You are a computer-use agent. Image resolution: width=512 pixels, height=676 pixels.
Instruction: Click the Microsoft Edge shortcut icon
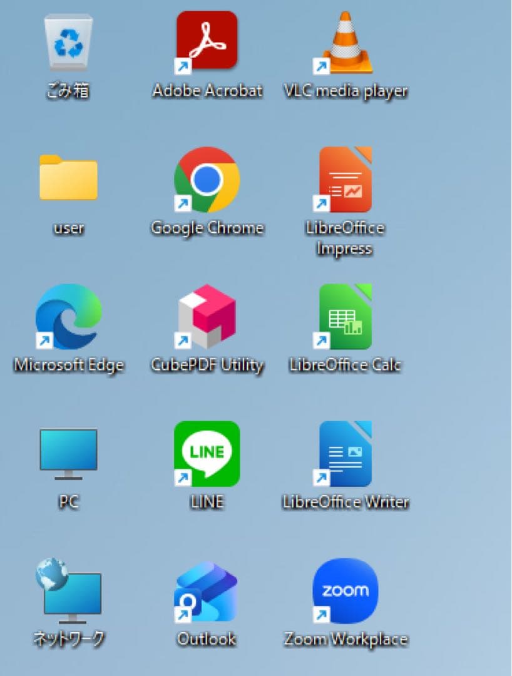coord(68,316)
